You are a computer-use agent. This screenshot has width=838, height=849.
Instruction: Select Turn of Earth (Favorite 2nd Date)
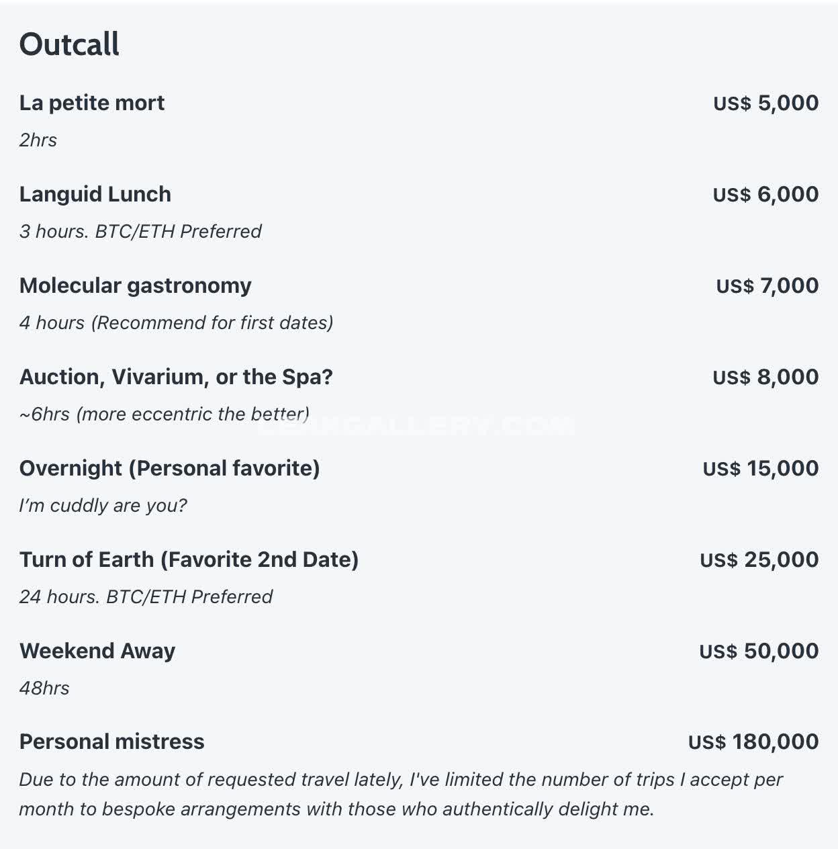pos(189,560)
